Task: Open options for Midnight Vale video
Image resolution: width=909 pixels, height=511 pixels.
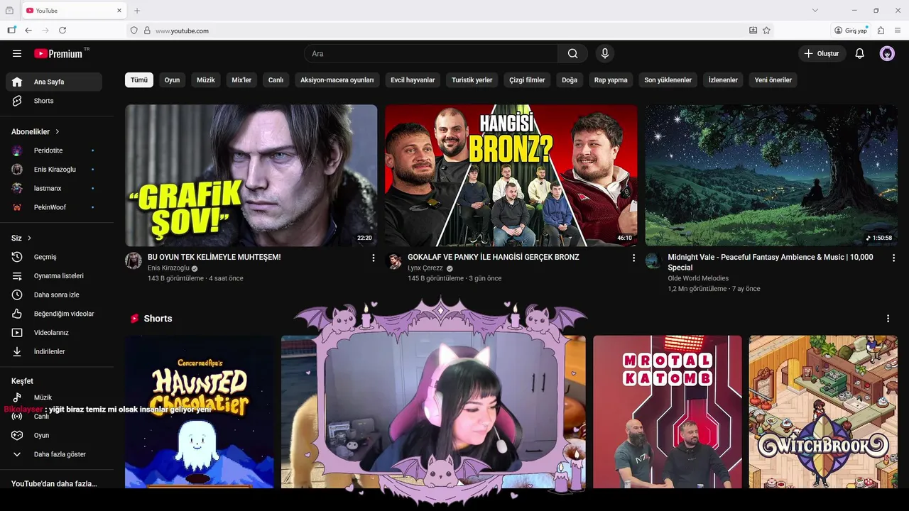Action: [893, 258]
